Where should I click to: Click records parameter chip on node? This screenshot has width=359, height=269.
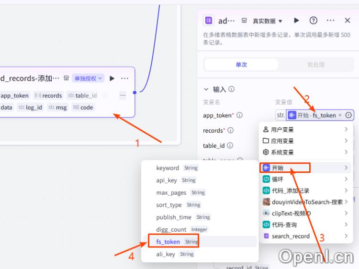[48, 95]
